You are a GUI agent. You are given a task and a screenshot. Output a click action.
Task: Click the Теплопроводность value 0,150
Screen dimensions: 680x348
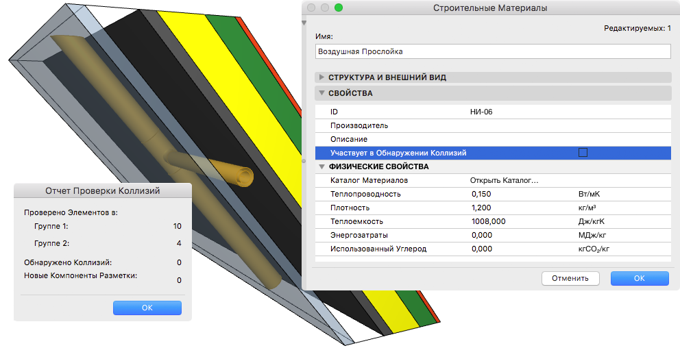point(481,194)
